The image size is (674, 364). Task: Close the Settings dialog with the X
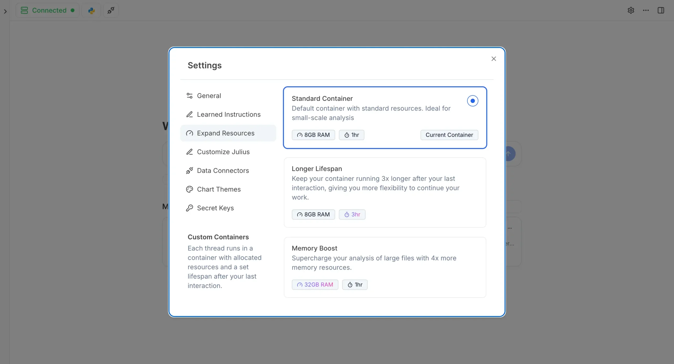494,59
